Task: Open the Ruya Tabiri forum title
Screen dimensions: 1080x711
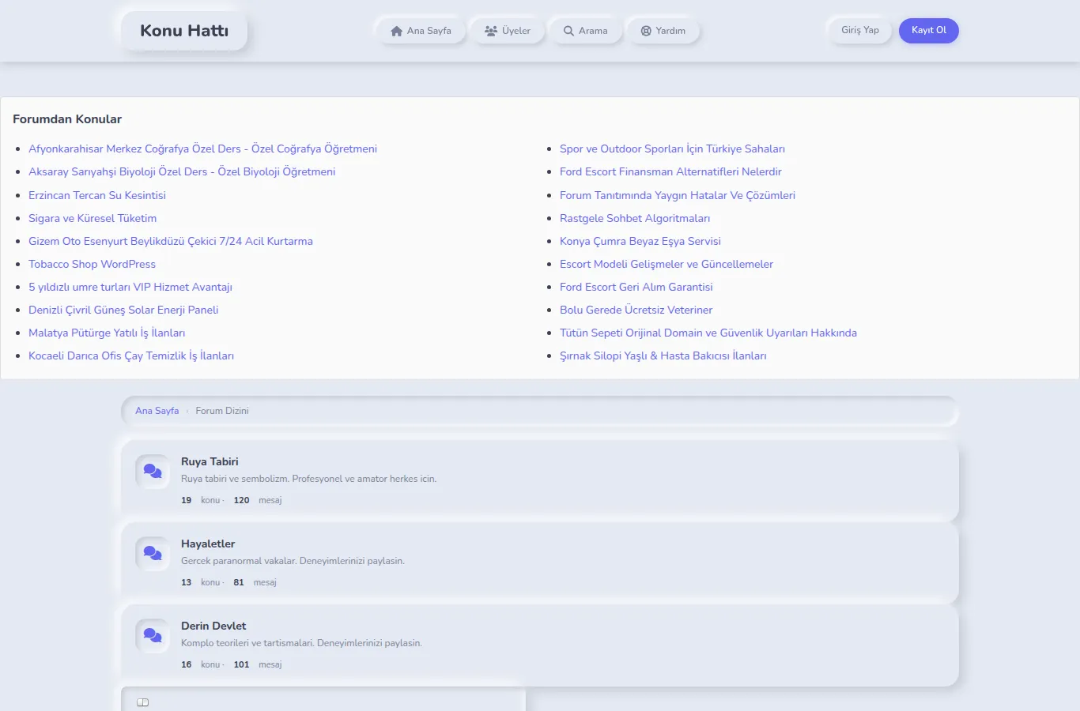Action: coord(210,461)
